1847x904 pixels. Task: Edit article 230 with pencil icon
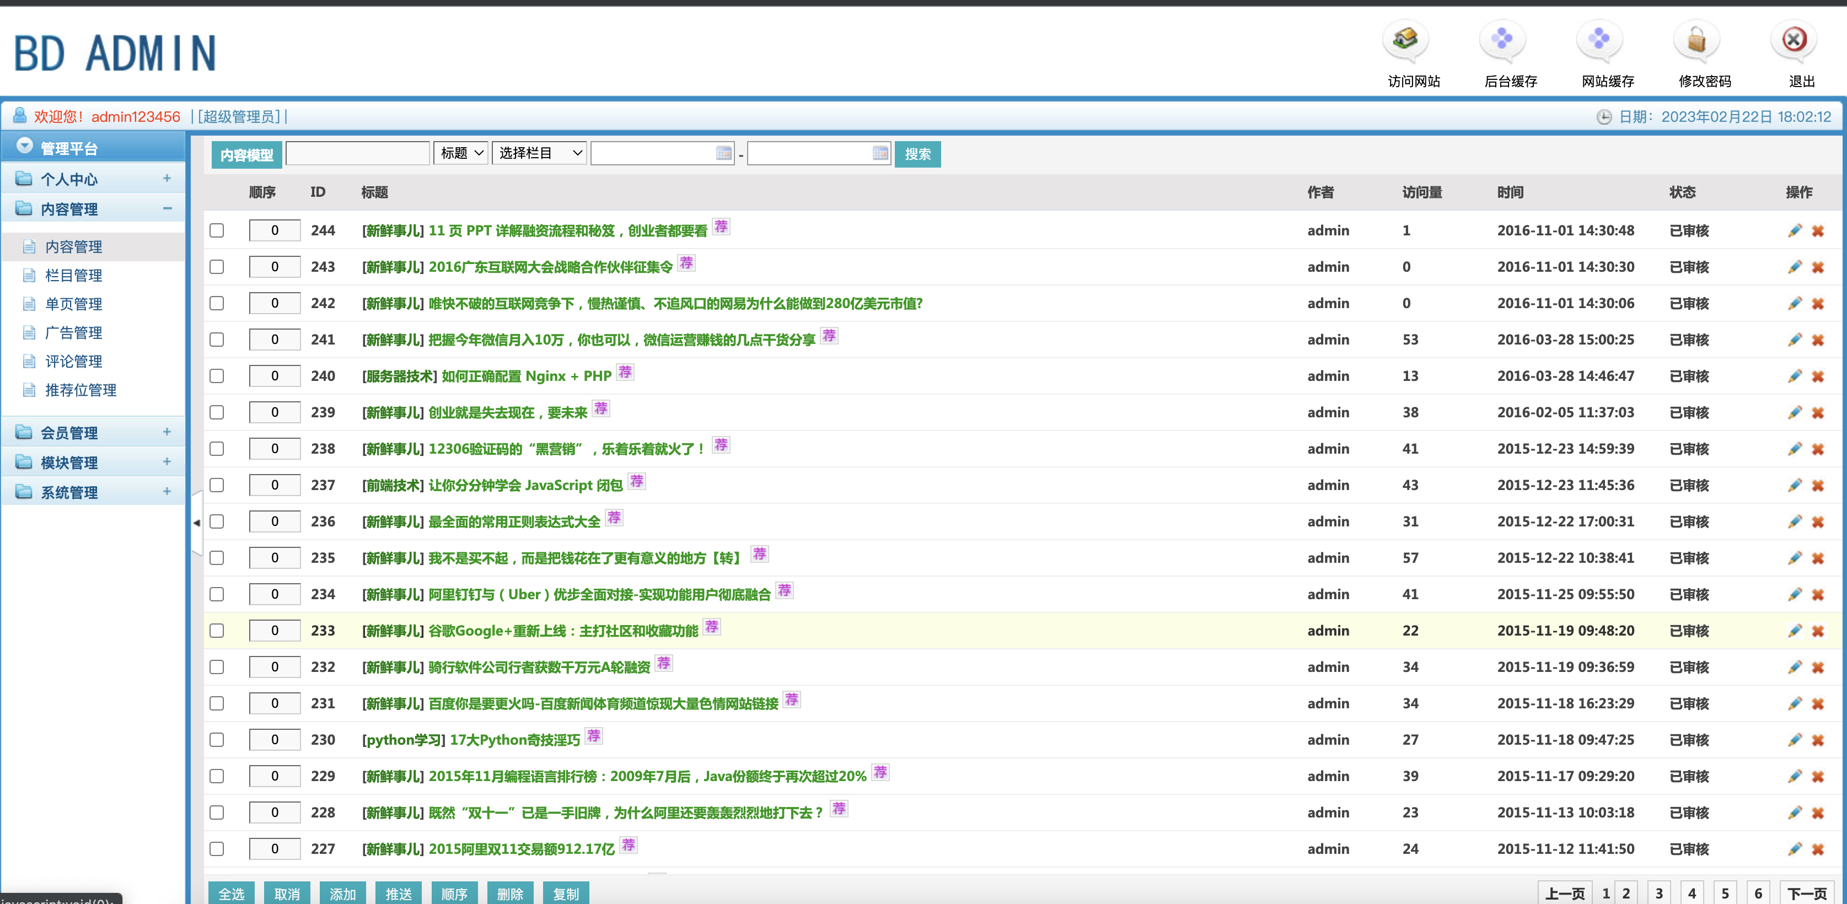point(1795,739)
